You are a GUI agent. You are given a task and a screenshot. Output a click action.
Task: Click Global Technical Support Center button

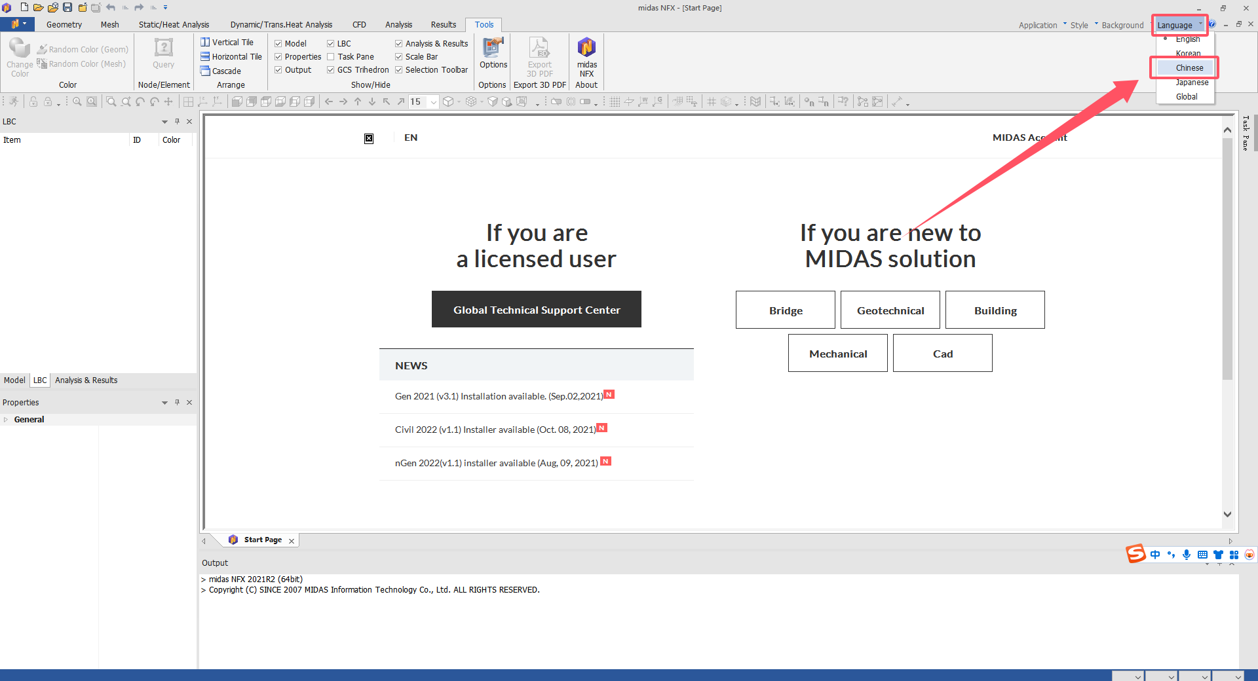coord(537,309)
